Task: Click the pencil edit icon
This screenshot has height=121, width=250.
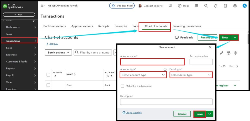Action: [x=221, y=53]
